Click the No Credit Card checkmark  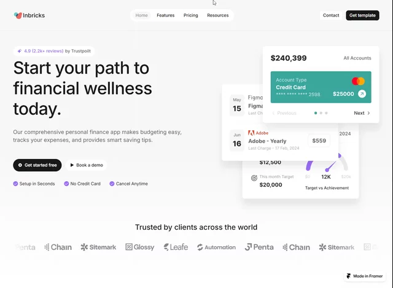coord(66,184)
